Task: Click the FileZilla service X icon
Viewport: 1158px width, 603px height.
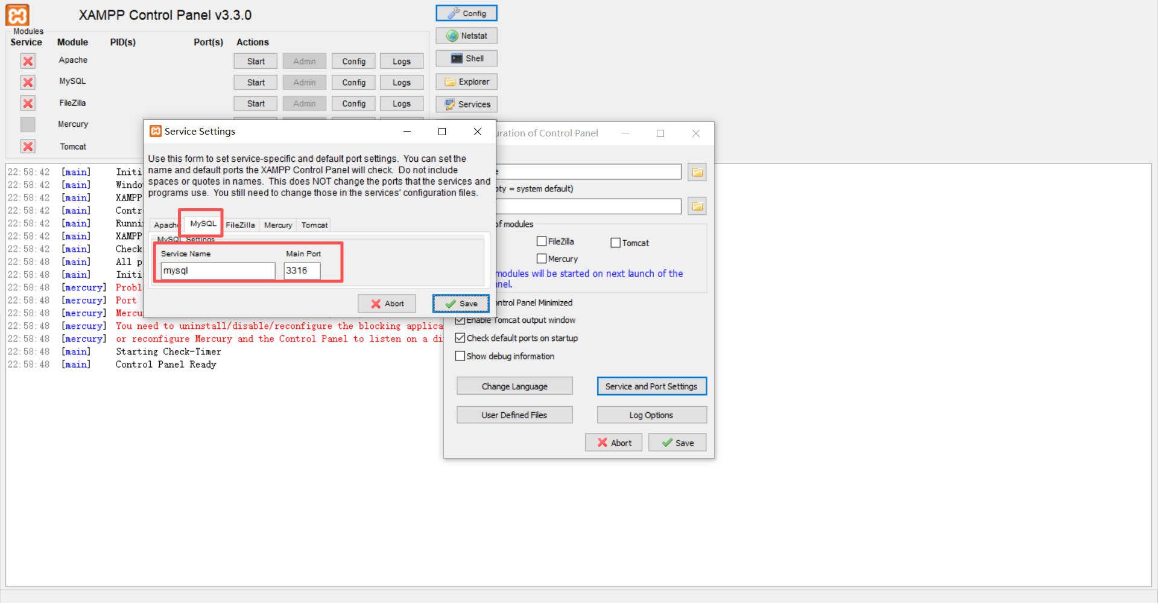Action: click(28, 103)
